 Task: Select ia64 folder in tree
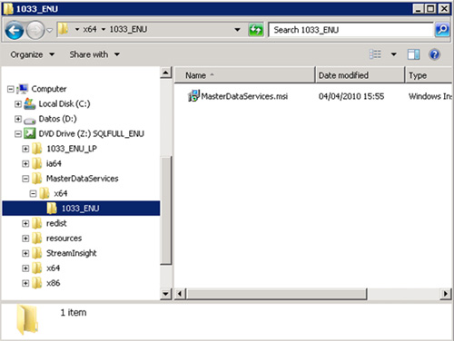tap(54, 163)
